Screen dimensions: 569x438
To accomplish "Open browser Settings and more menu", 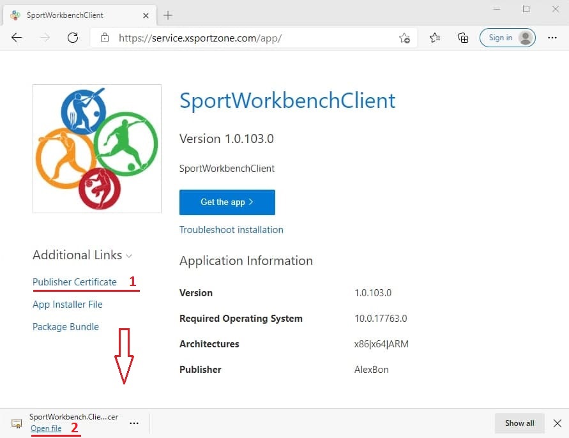I will tap(552, 38).
